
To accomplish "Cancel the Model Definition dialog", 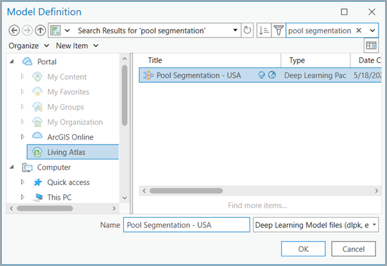I will (x=354, y=249).
